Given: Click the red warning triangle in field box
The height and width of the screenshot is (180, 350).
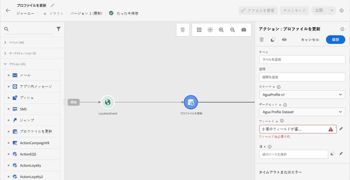Looking at the screenshot, I should (x=331, y=129).
